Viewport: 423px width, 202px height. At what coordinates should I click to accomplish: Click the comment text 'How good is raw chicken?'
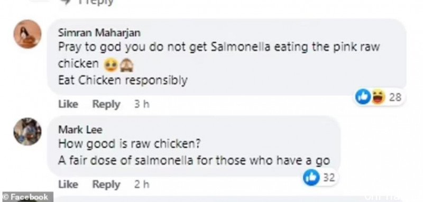tap(129, 144)
